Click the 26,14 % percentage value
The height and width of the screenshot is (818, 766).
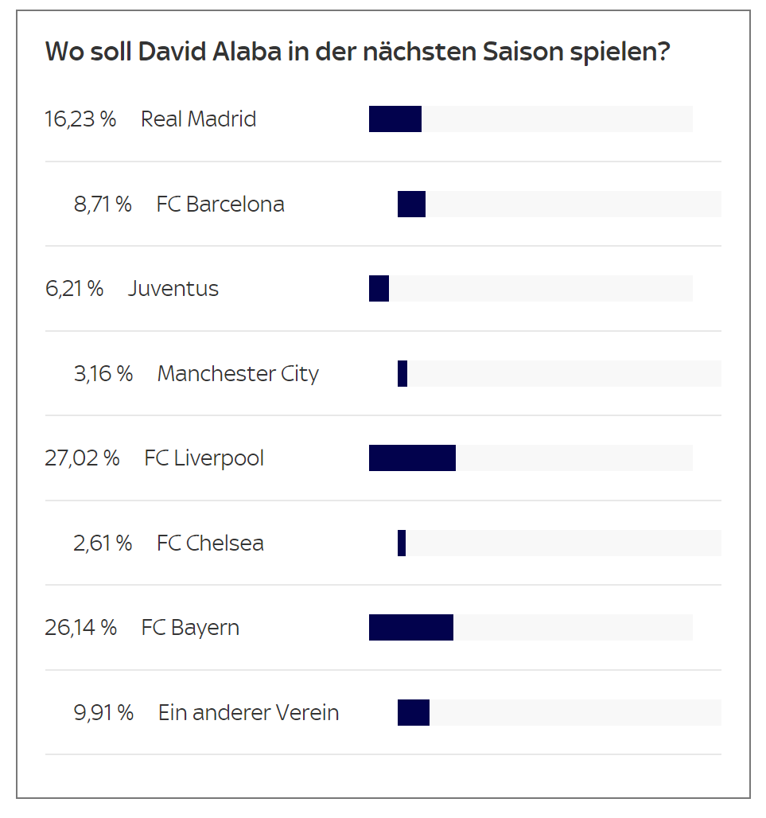[80, 628]
